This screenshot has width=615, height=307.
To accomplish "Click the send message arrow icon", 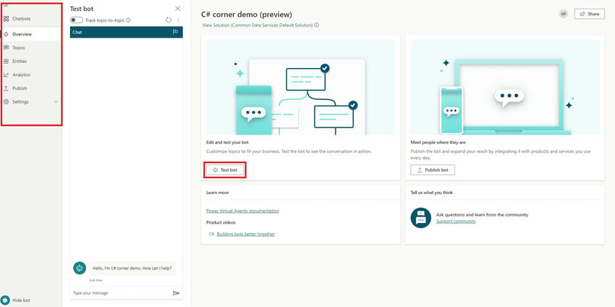I will point(176,293).
